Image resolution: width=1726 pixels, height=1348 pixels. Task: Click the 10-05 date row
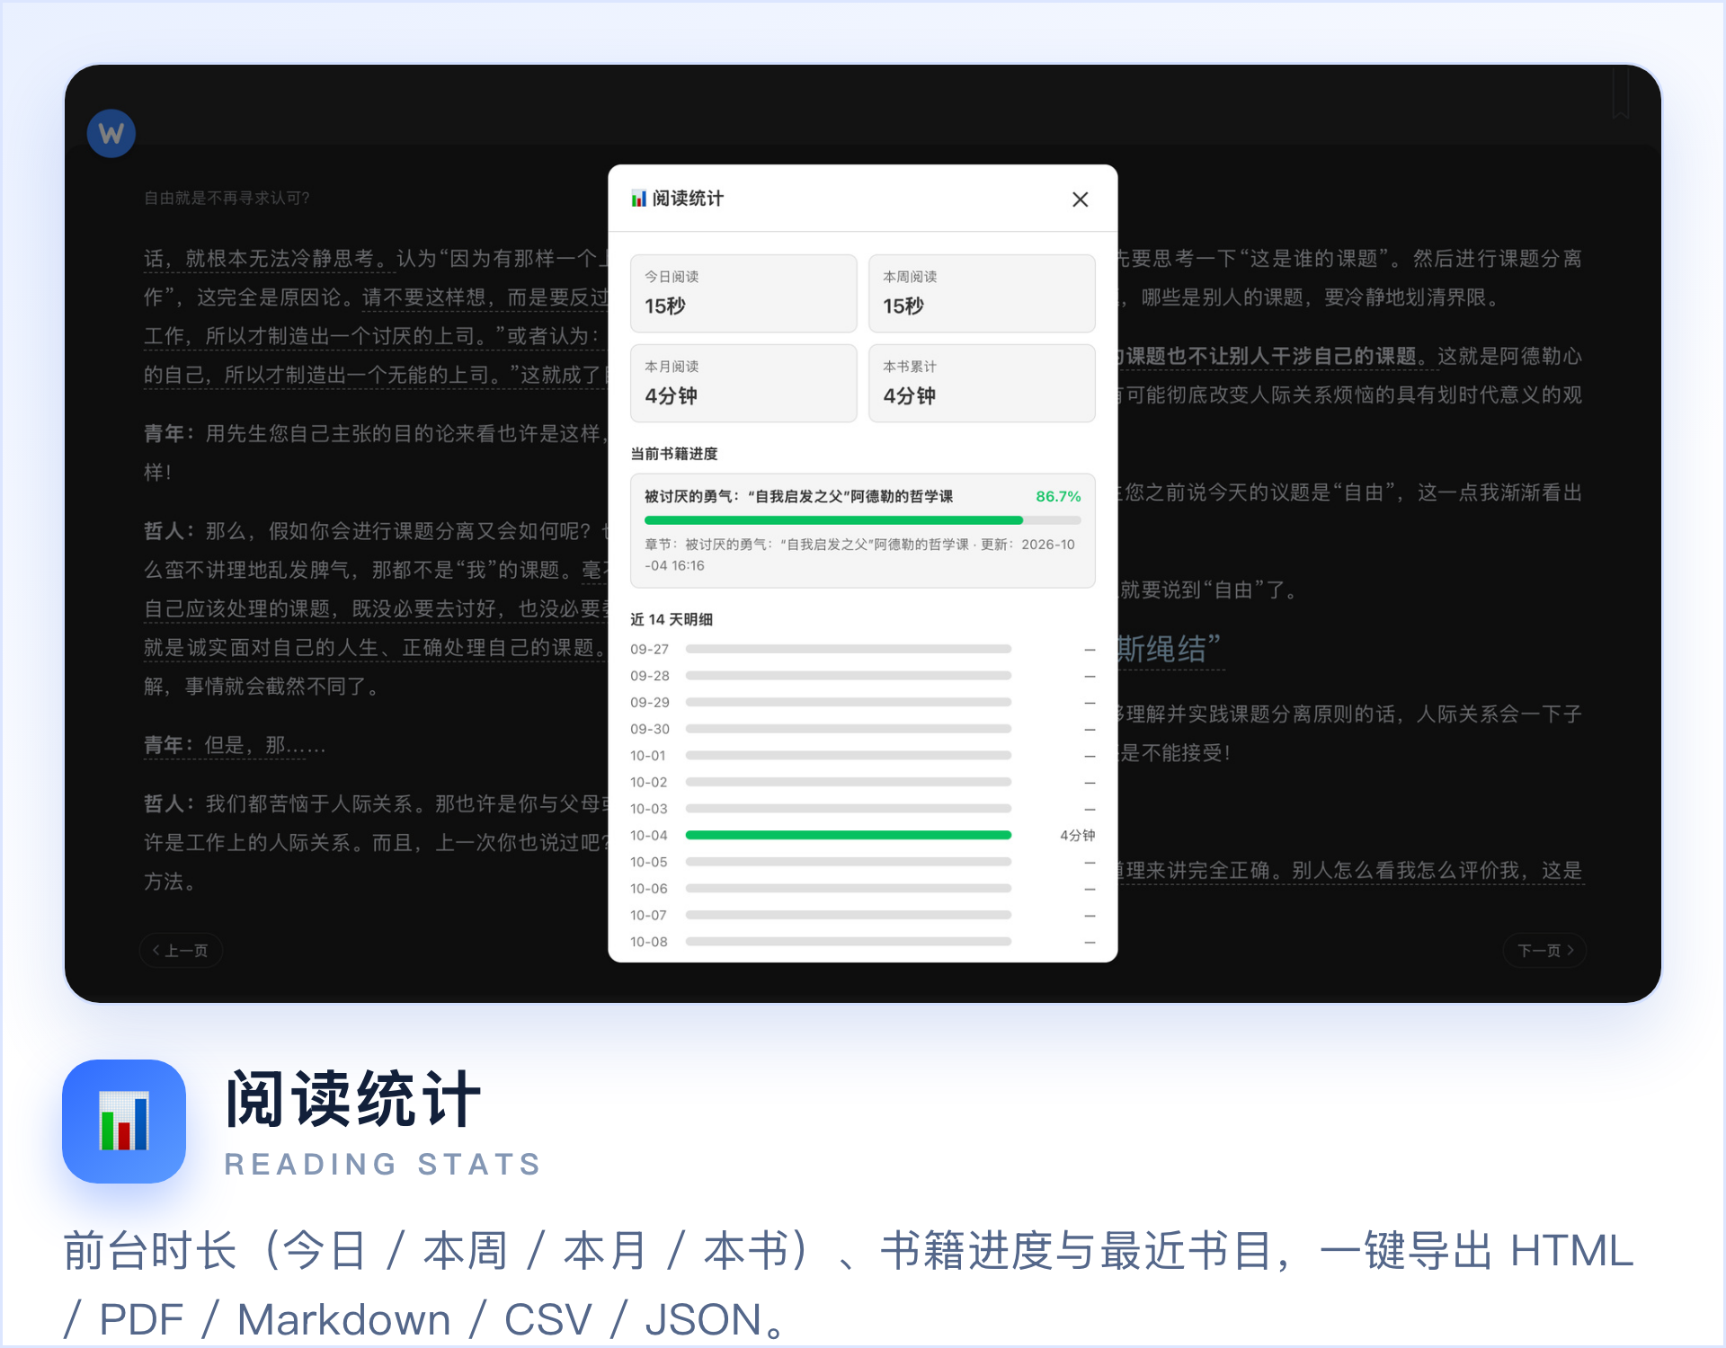tap(862, 862)
